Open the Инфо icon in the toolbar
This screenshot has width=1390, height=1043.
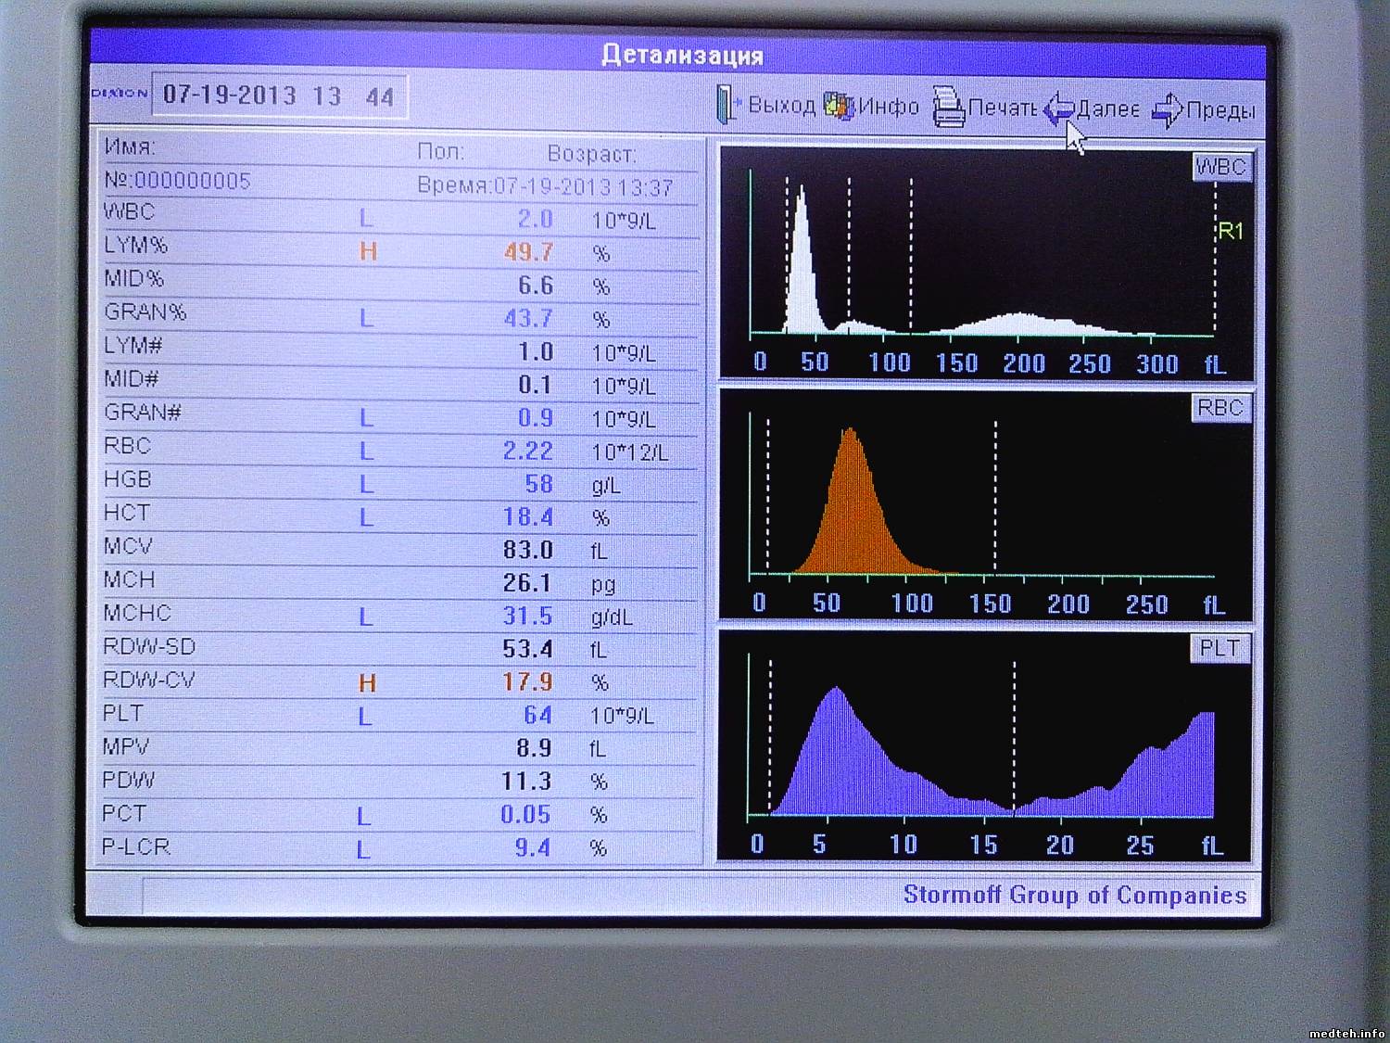click(839, 106)
